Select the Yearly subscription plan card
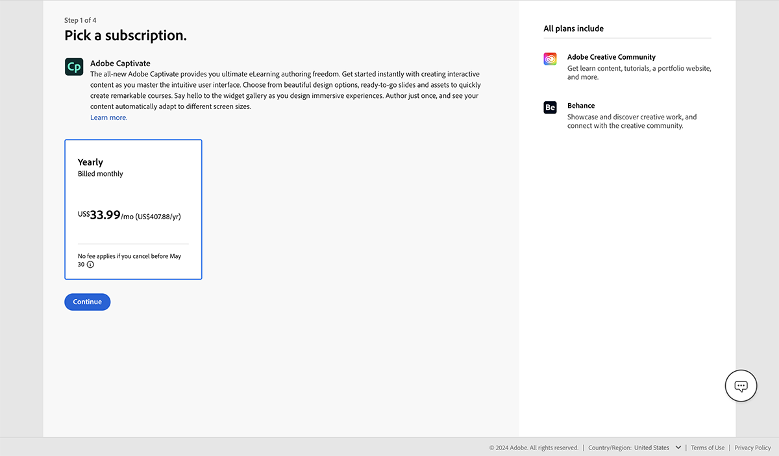This screenshot has width=779, height=456. [133, 209]
